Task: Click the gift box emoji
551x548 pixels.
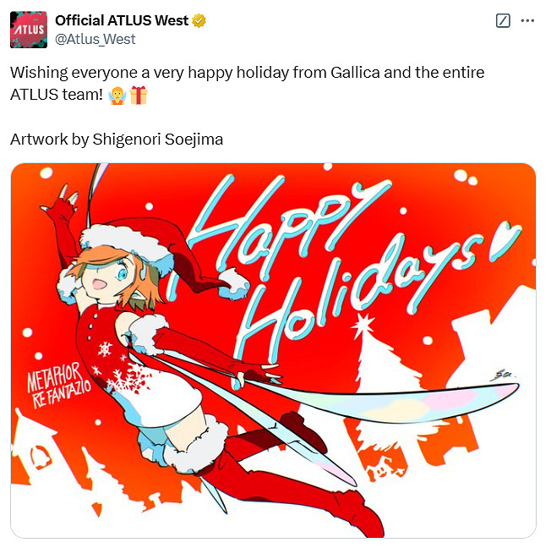Action: (139, 96)
